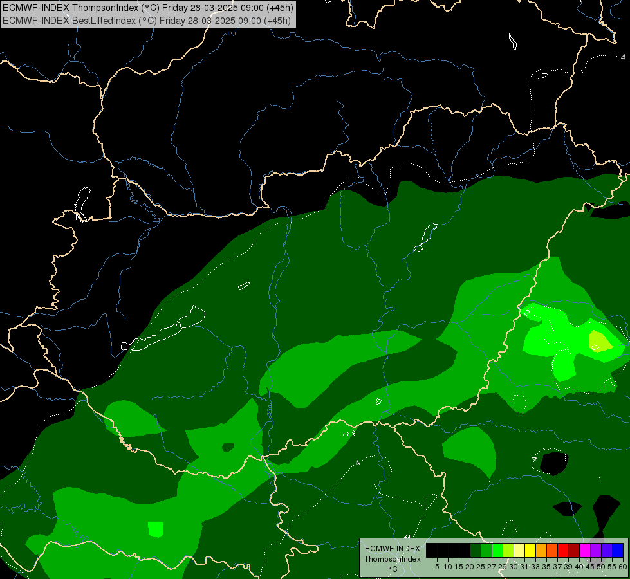Select the pale yellow 30-31 legend swatch

[519, 550]
